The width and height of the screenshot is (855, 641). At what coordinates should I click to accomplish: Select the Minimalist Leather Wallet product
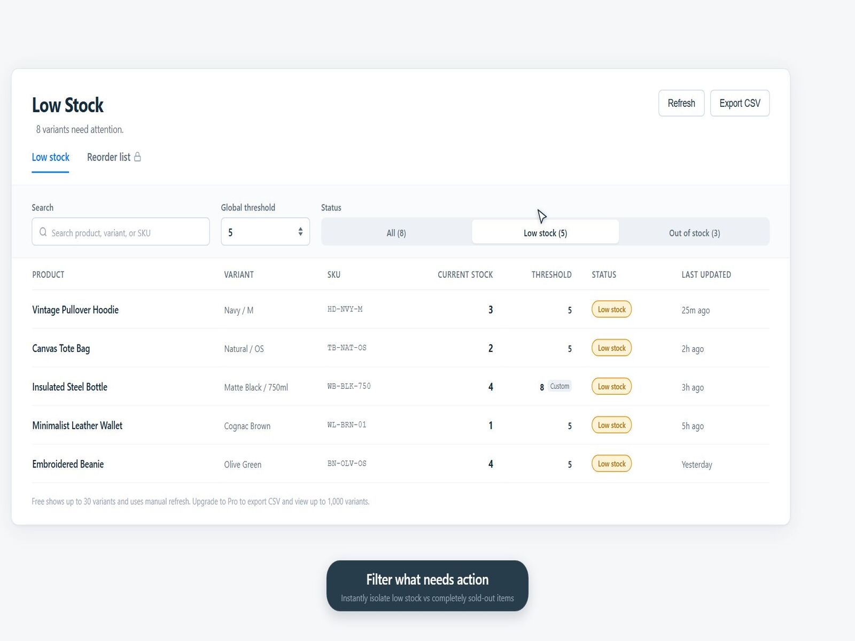(x=77, y=426)
